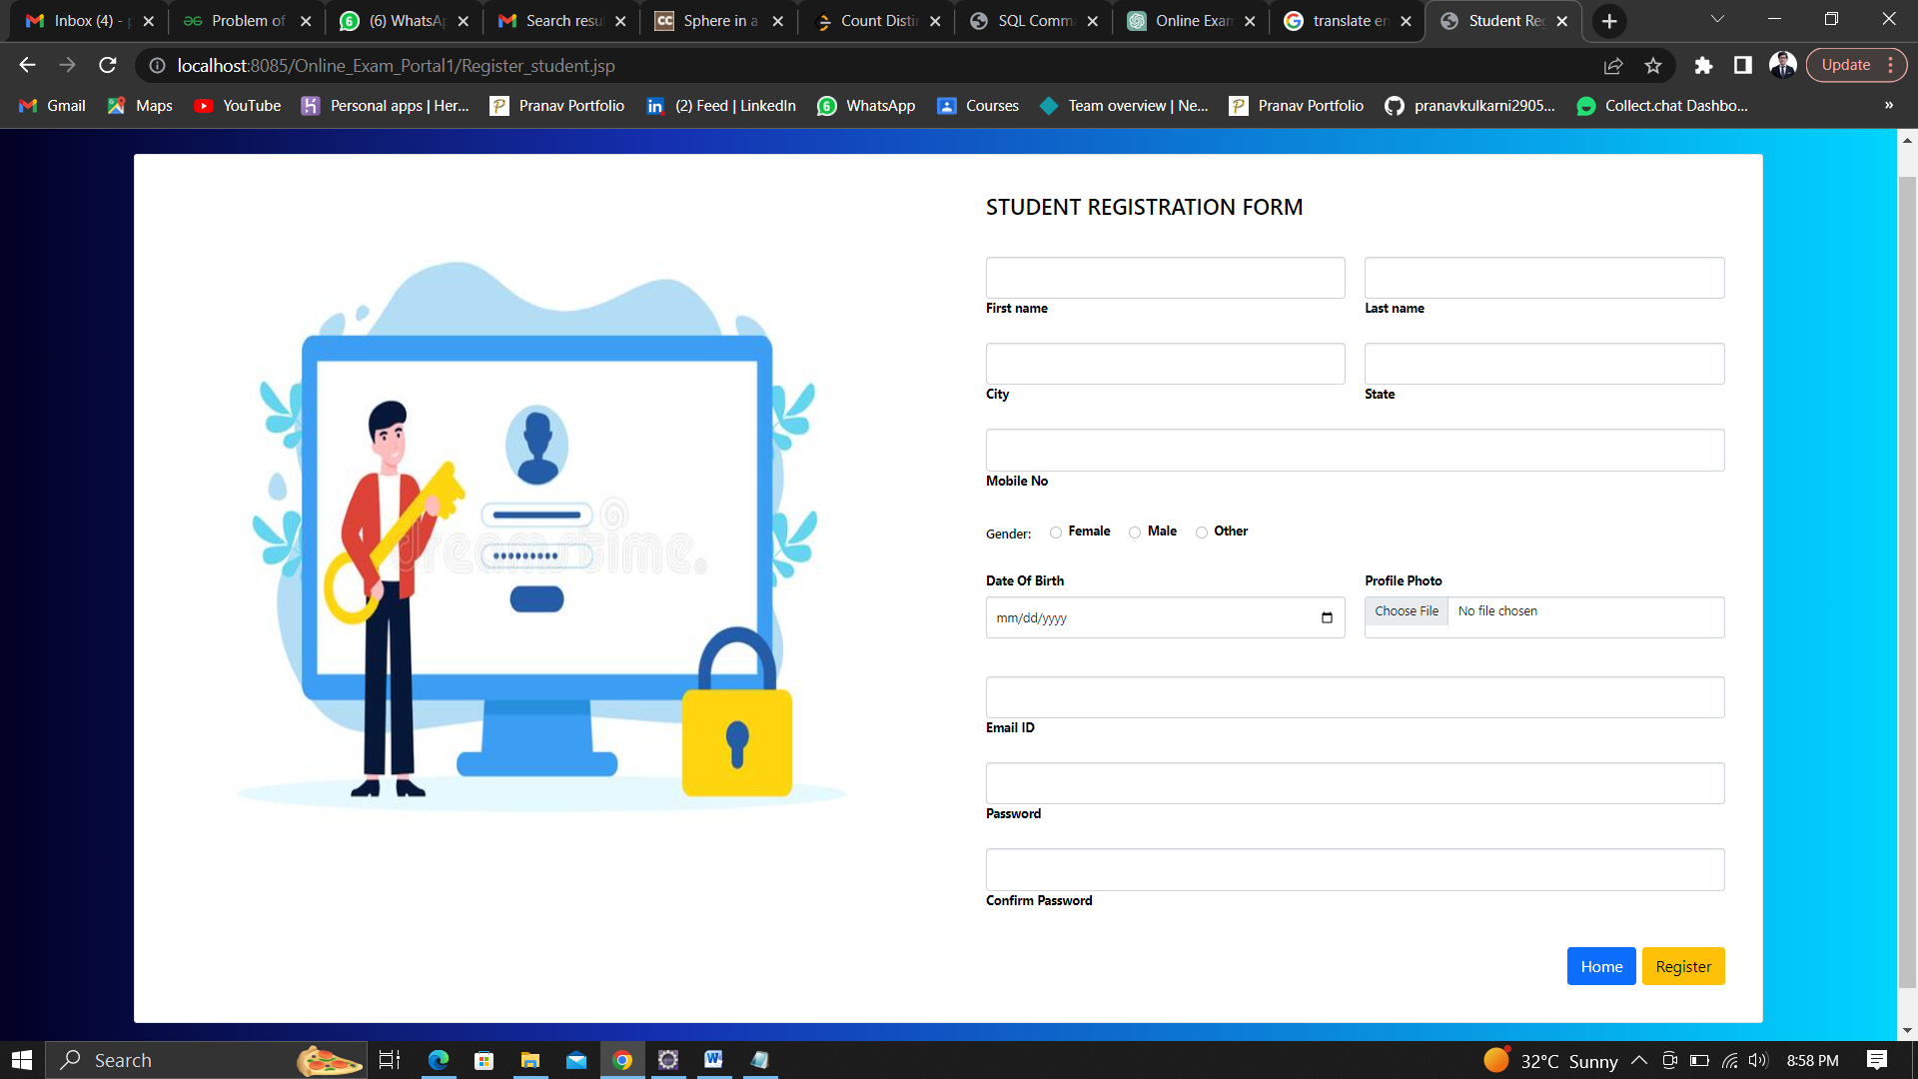Image resolution: width=1918 pixels, height=1079 pixels.
Task: Select the Other gender radio button
Action: (1202, 533)
